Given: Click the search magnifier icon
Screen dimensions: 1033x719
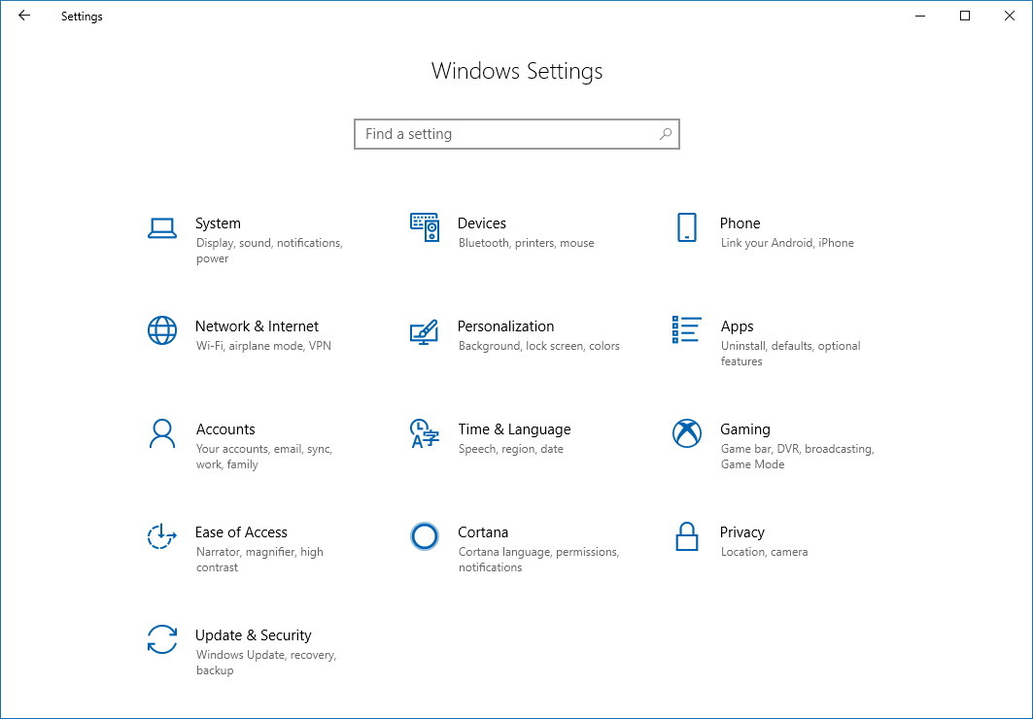Looking at the screenshot, I should point(666,134).
